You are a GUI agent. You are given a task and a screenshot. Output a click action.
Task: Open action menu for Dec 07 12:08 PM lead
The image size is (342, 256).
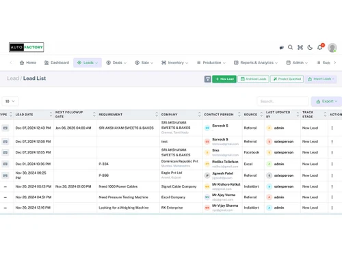click(x=332, y=141)
